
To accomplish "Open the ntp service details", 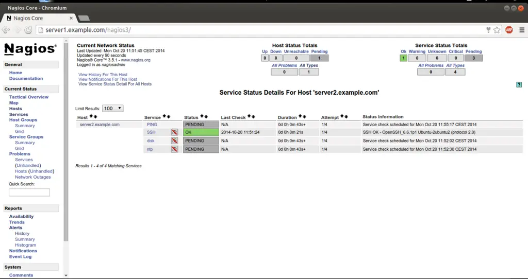I will pos(150,149).
